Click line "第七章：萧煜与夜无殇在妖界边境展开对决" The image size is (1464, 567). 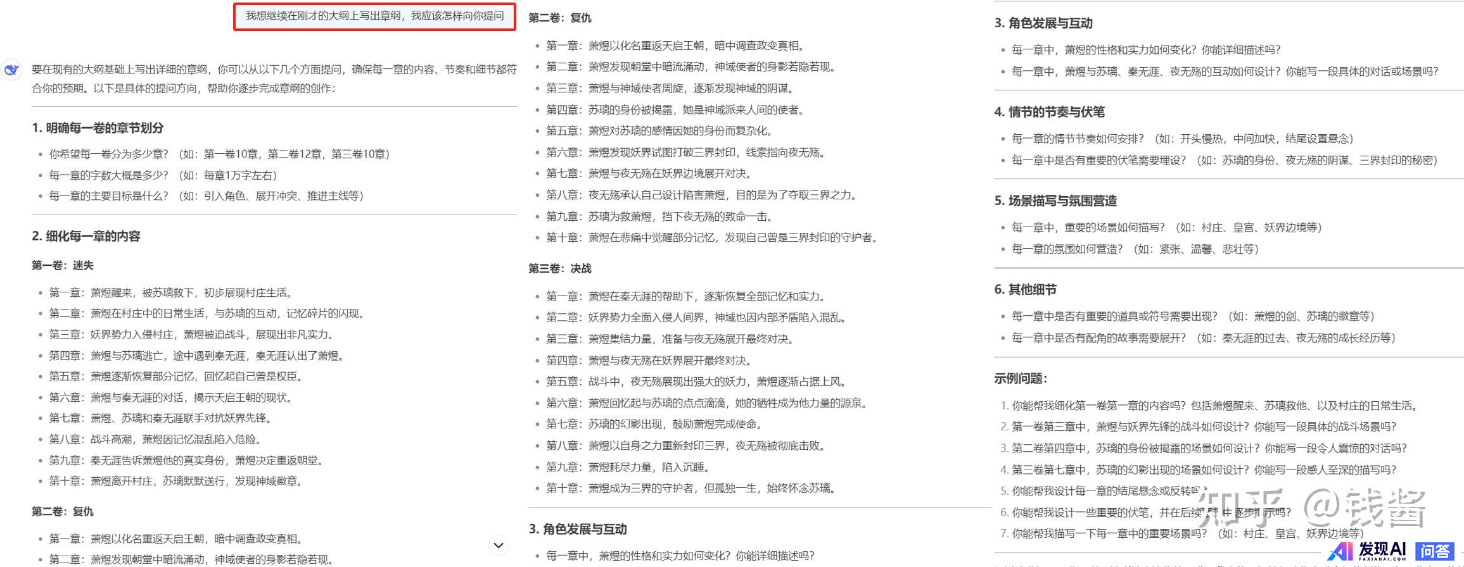[x=649, y=173]
